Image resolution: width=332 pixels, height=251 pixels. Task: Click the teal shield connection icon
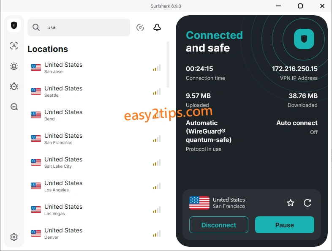pyautogui.click(x=304, y=39)
